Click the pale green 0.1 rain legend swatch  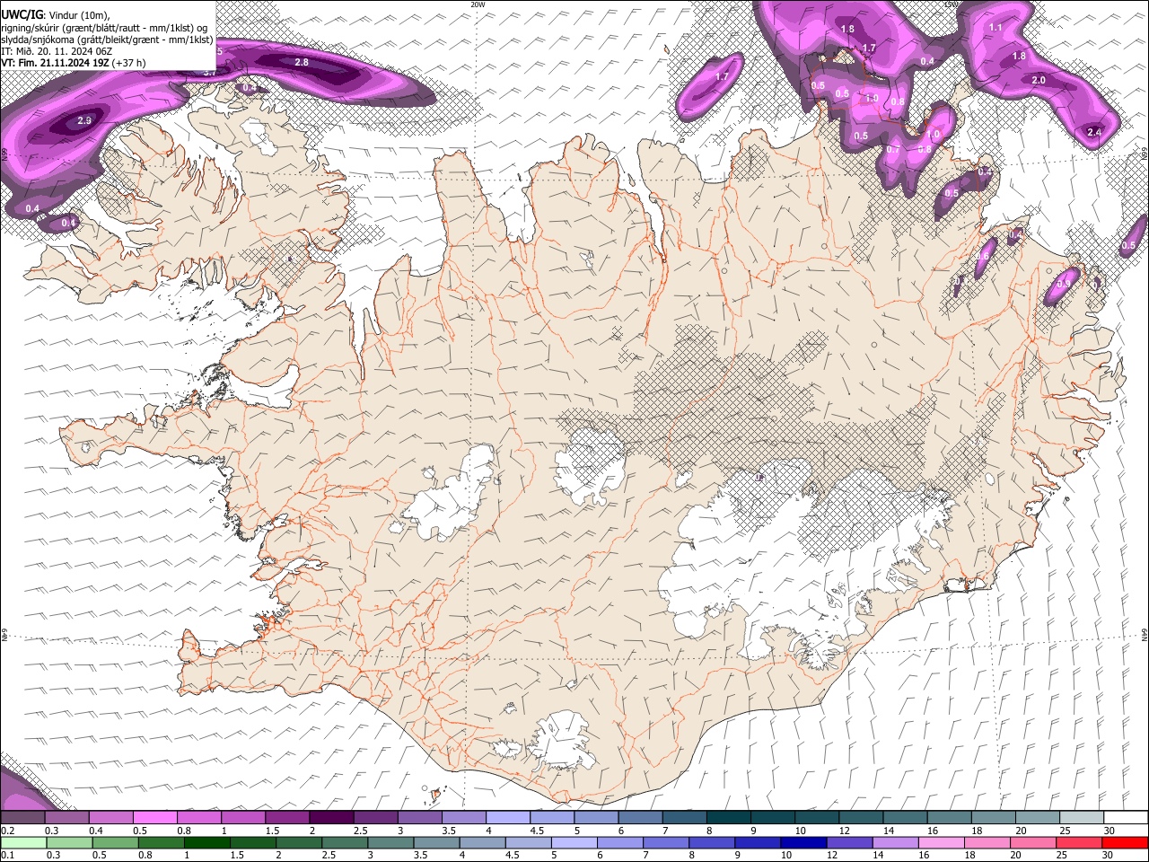click(23, 842)
